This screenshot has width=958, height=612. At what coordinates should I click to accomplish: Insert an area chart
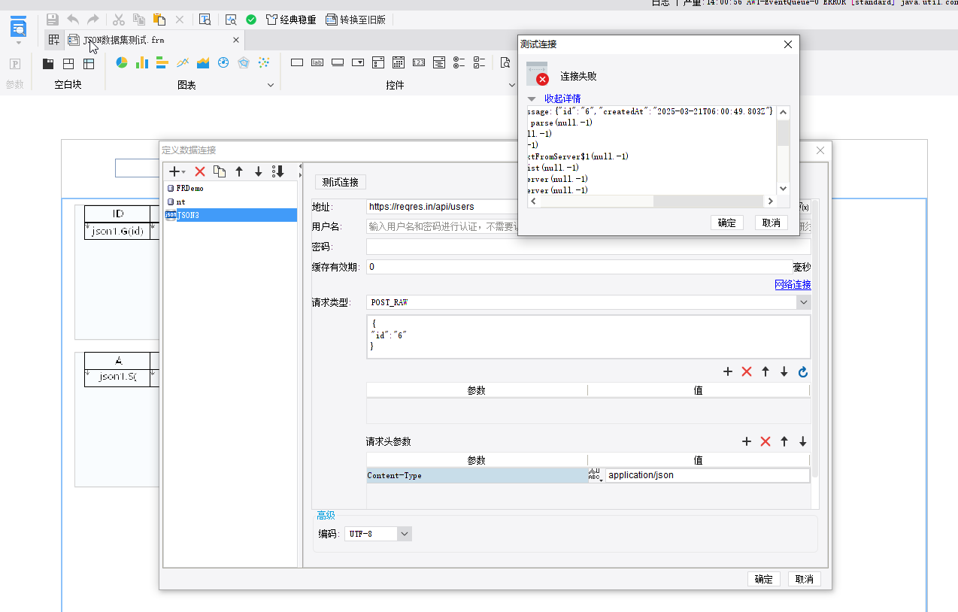[x=202, y=62]
